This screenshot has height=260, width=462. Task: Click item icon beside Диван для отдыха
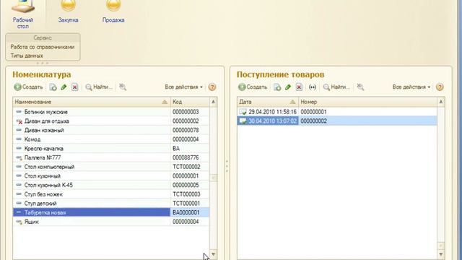point(19,121)
